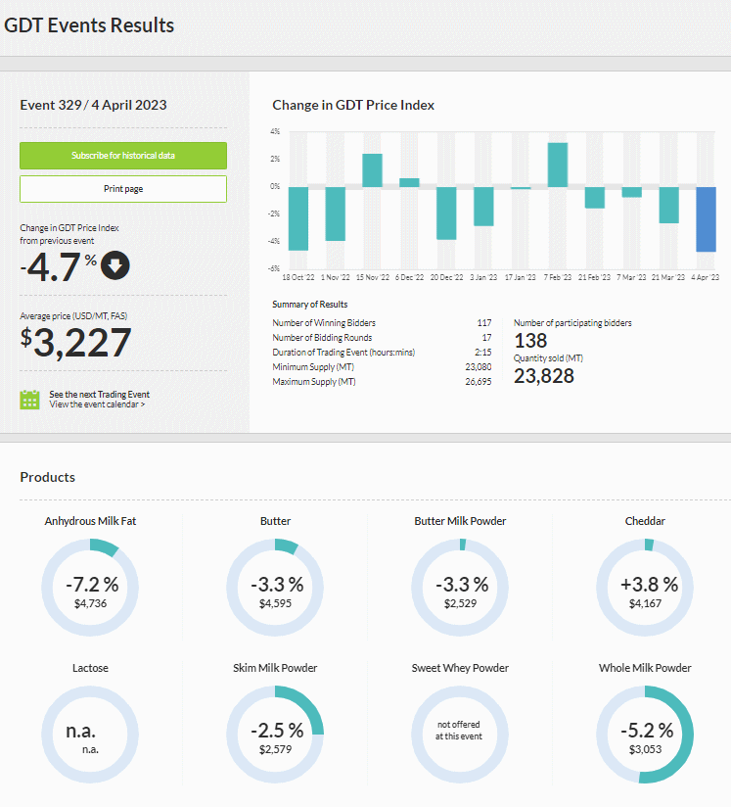Open the Butter -3.3% $4,595 donut chart
Image resolution: width=731 pixels, height=807 pixels.
pos(275,588)
